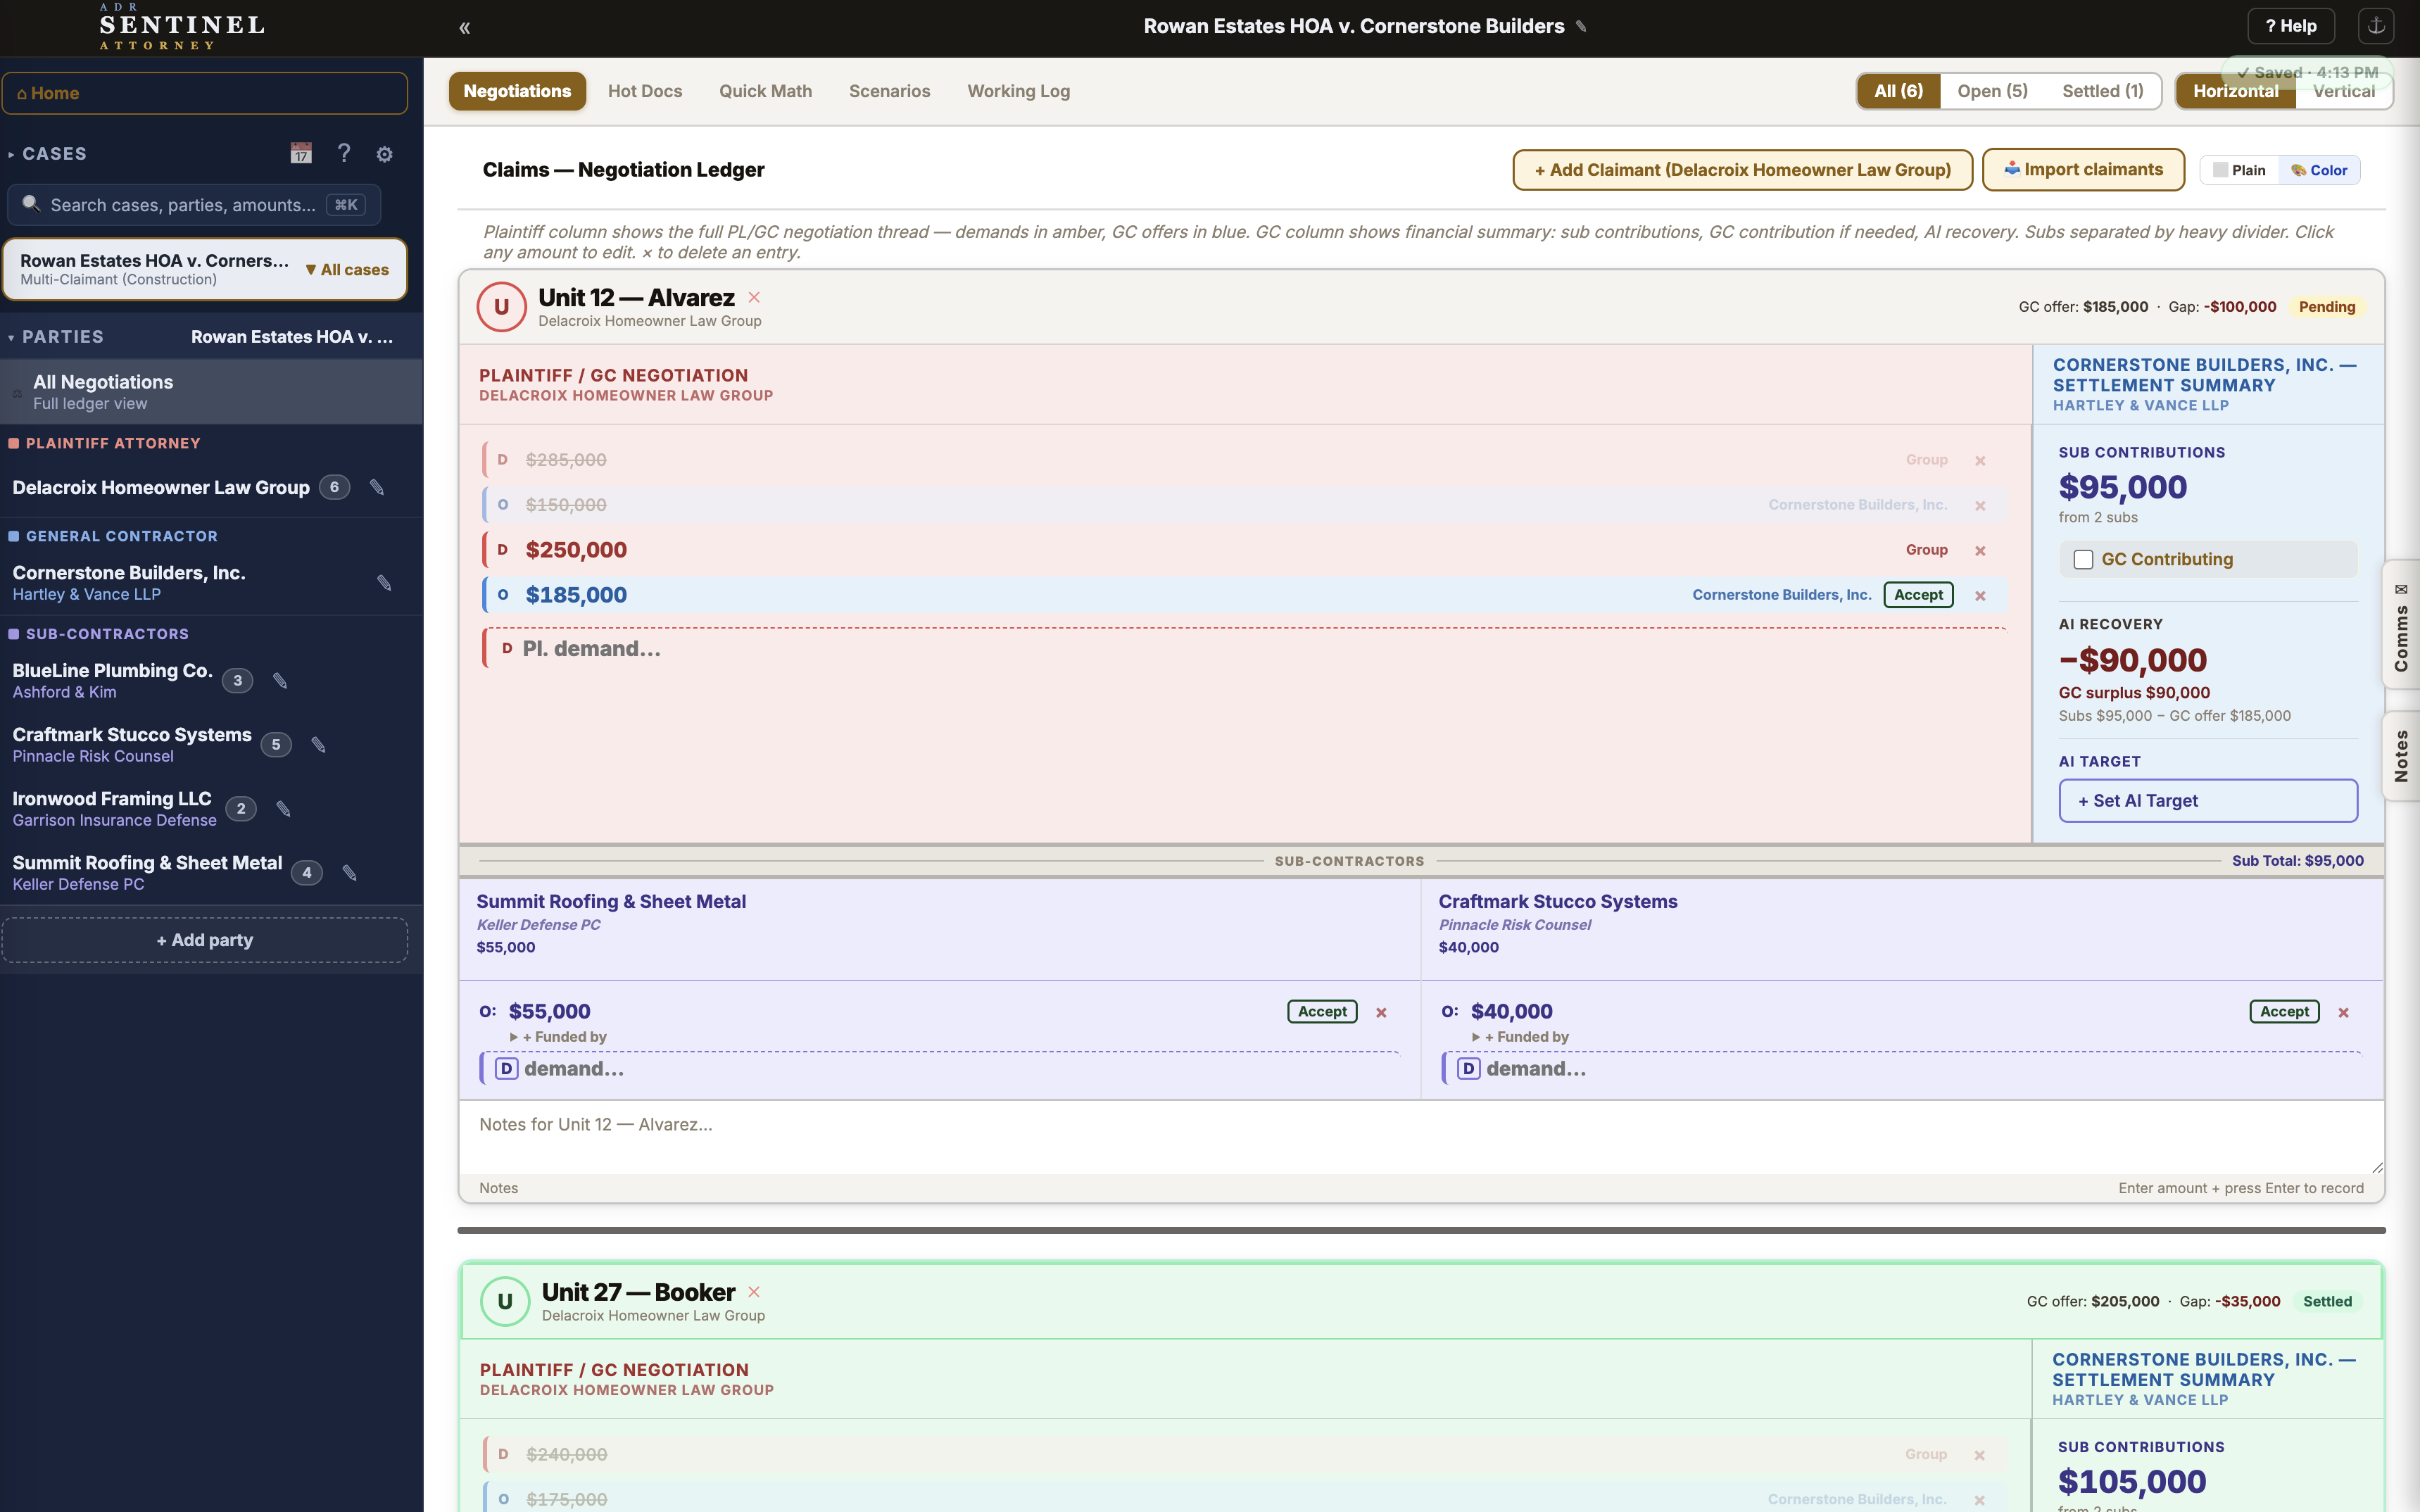Click the search cases input field
The height and width of the screenshot is (1512, 2420).
194,205
